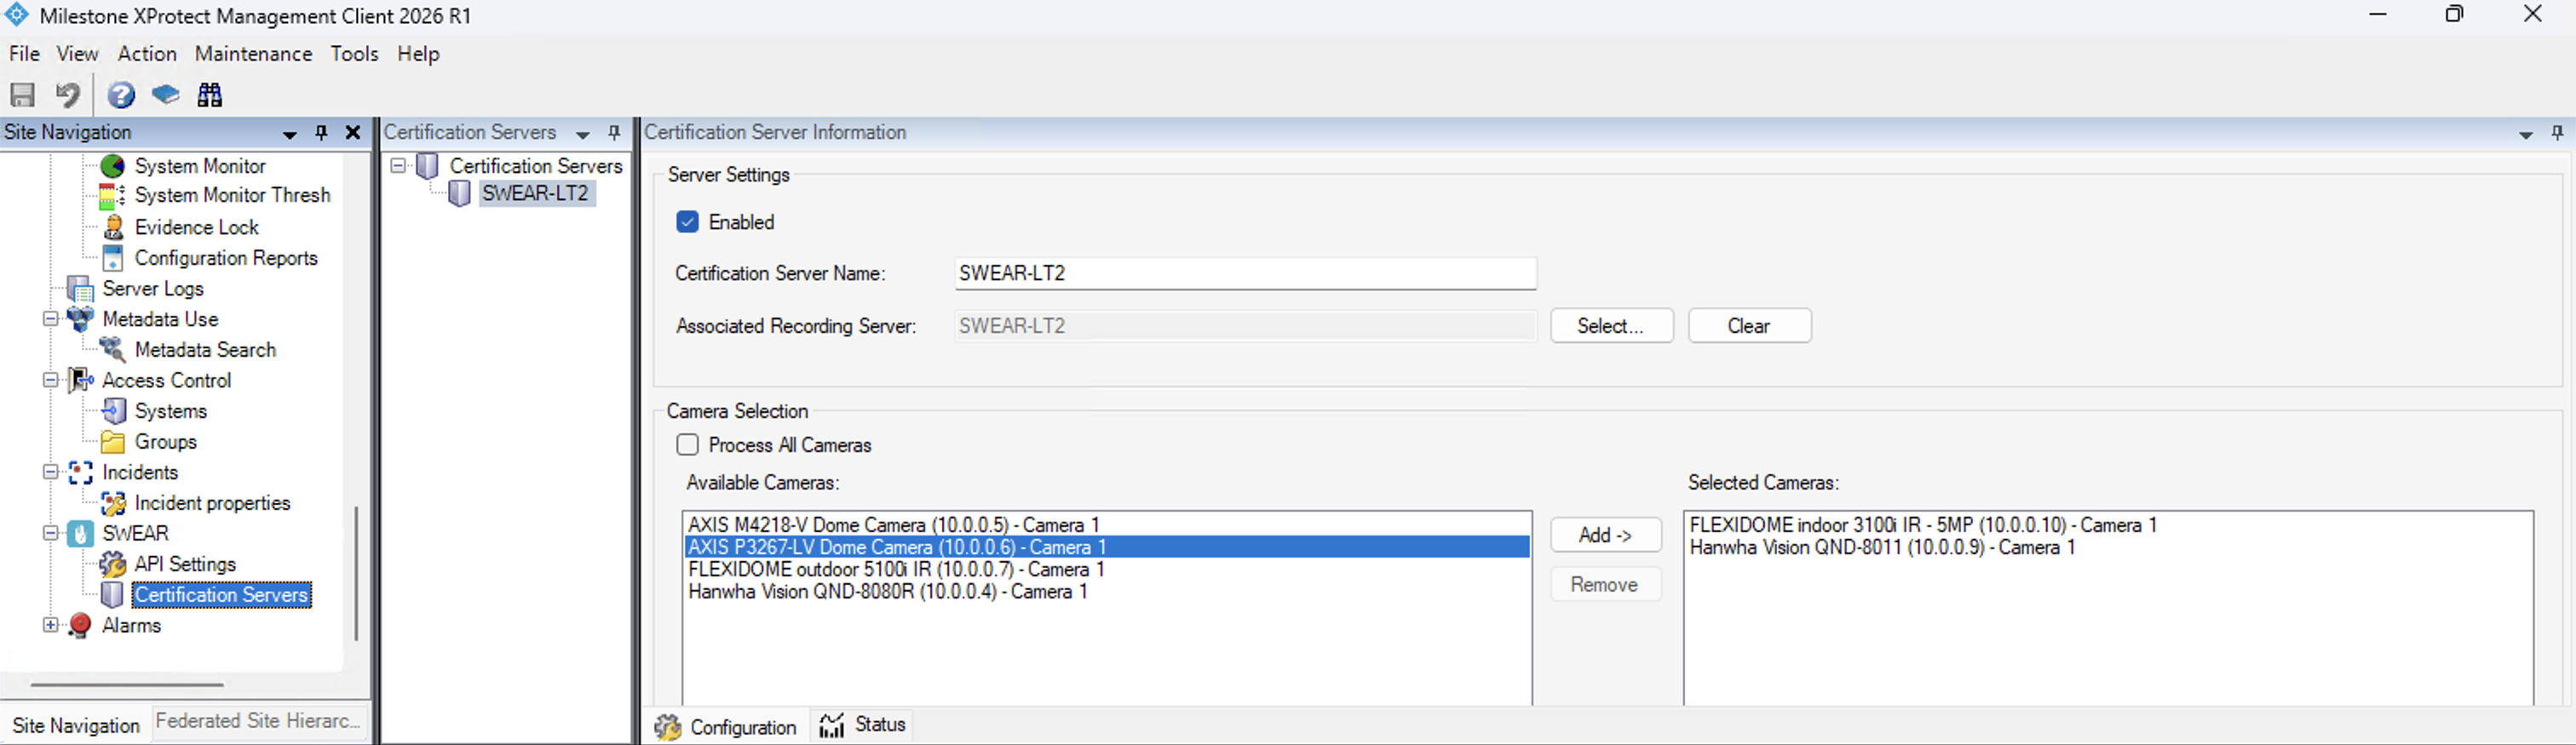Collapse the Incidents tree node
The height and width of the screenshot is (745, 2576).
click(x=50, y=472)
